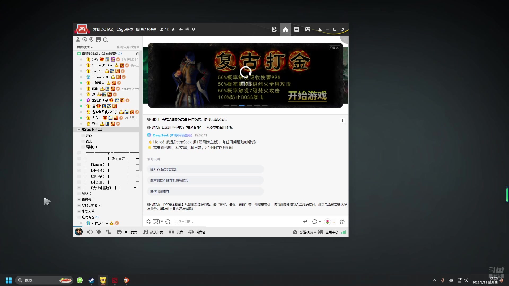Viewport: 509px width, 286px height.
Task: Click the tulip flower gift icon
Action: [x=328, y=222]
